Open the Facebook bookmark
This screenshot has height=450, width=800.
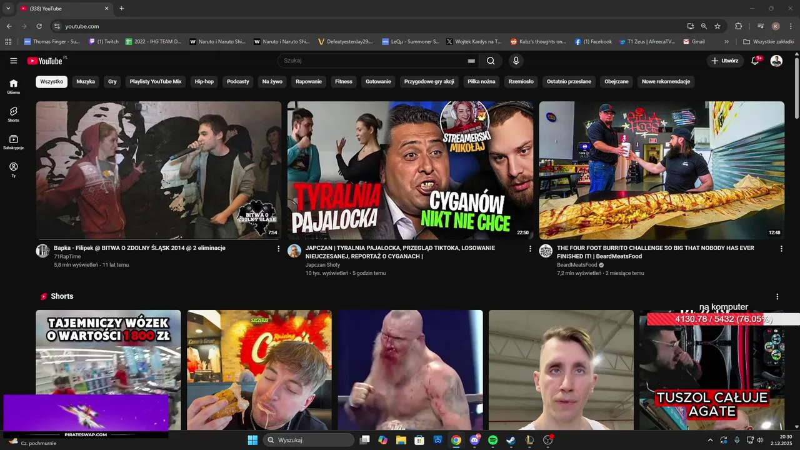[x=594, y=42]
